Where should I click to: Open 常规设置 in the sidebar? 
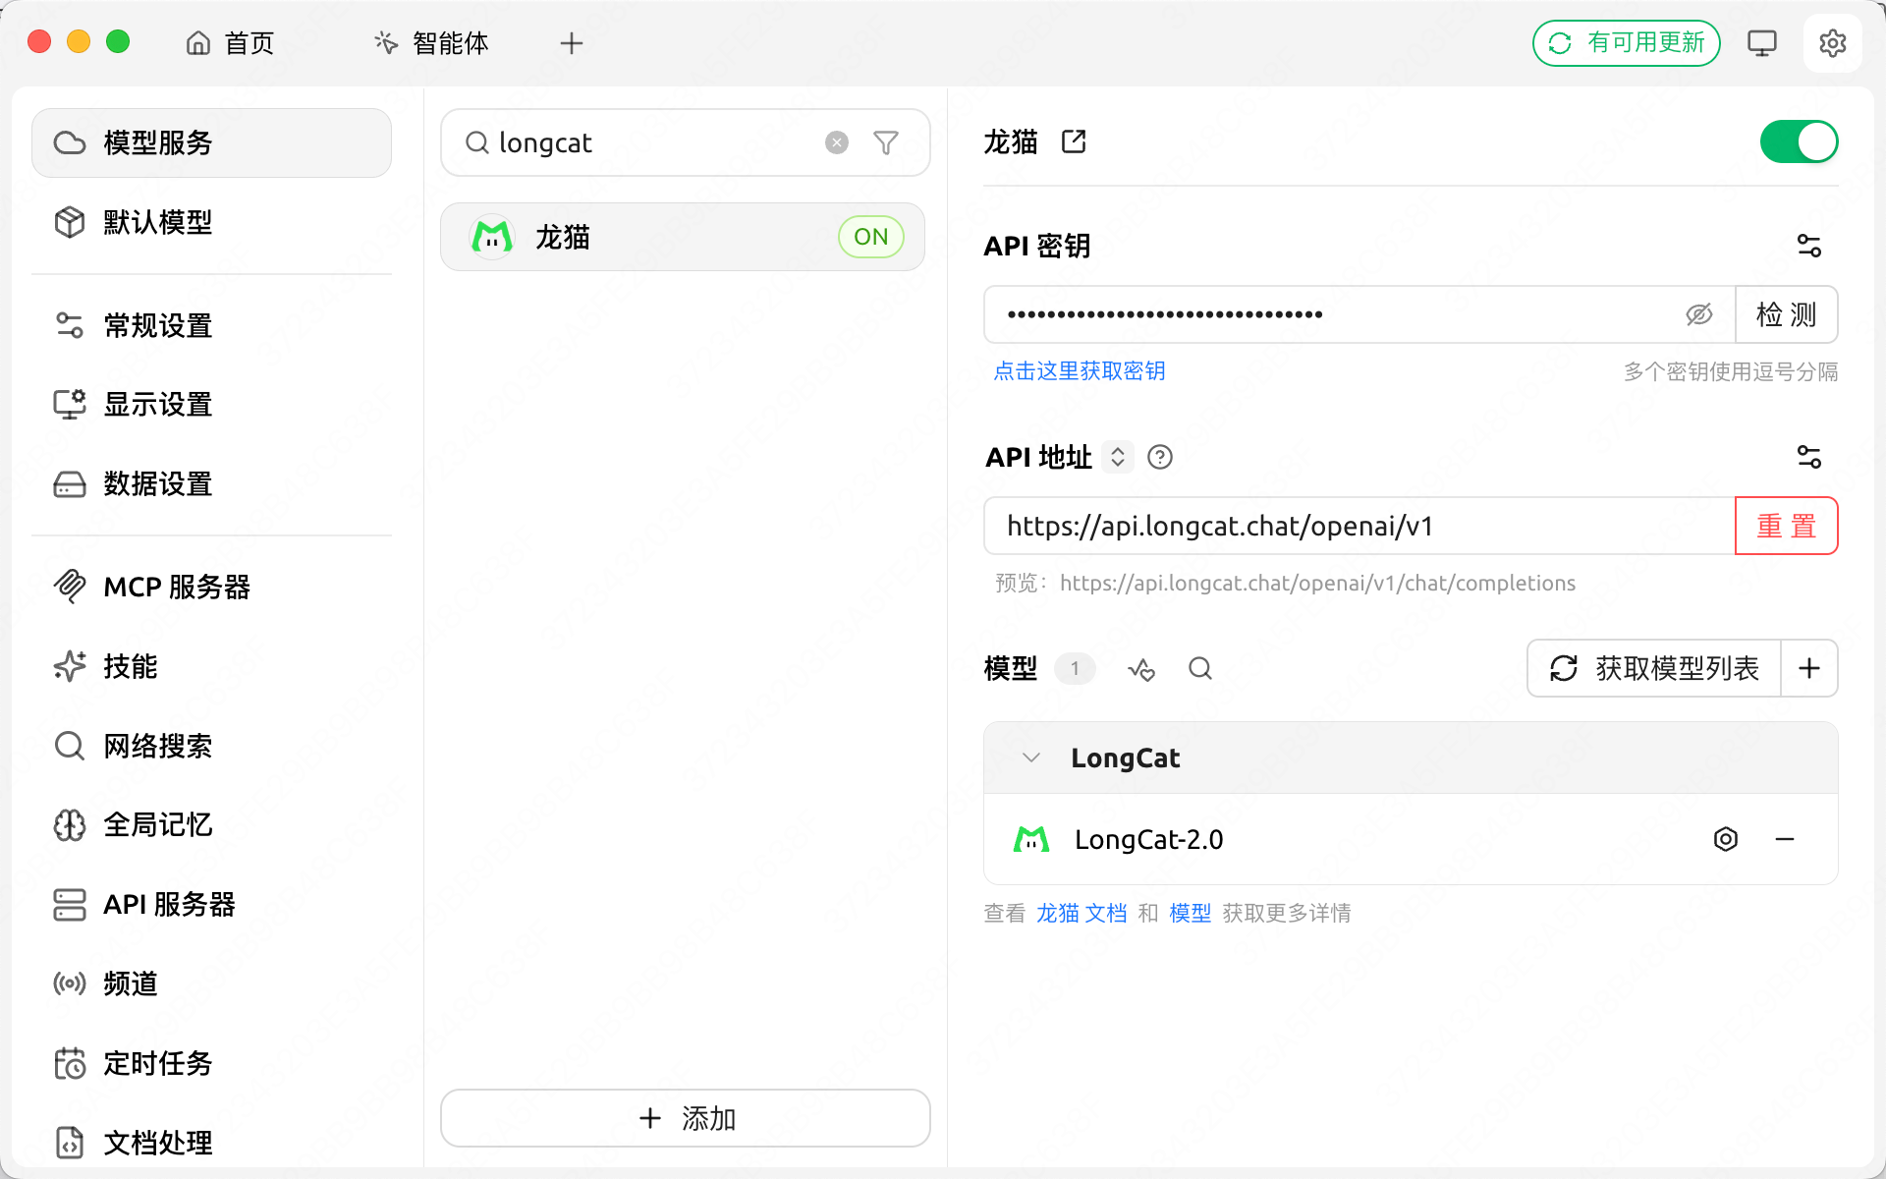pyautogui.click(x=211, y=325)
